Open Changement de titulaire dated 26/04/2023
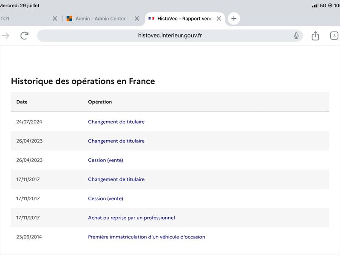Image resolution: width=340 pixels, height=255 pixels. pyautogui.click(x=116, y=141)
